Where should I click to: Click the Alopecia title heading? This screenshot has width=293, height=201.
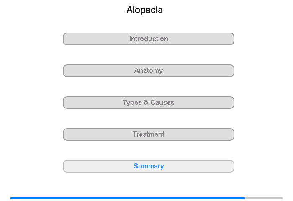pyautogui.click(x=145, y=10)
